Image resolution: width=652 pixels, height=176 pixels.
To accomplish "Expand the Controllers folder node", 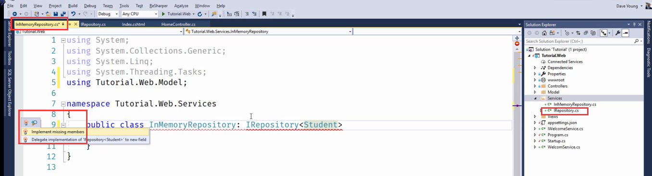I will 535,86.
